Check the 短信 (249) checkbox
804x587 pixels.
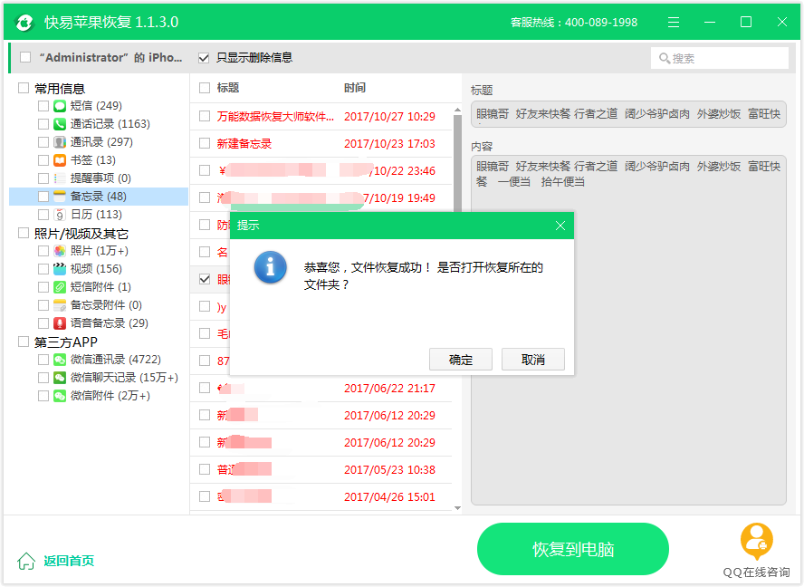43,106
